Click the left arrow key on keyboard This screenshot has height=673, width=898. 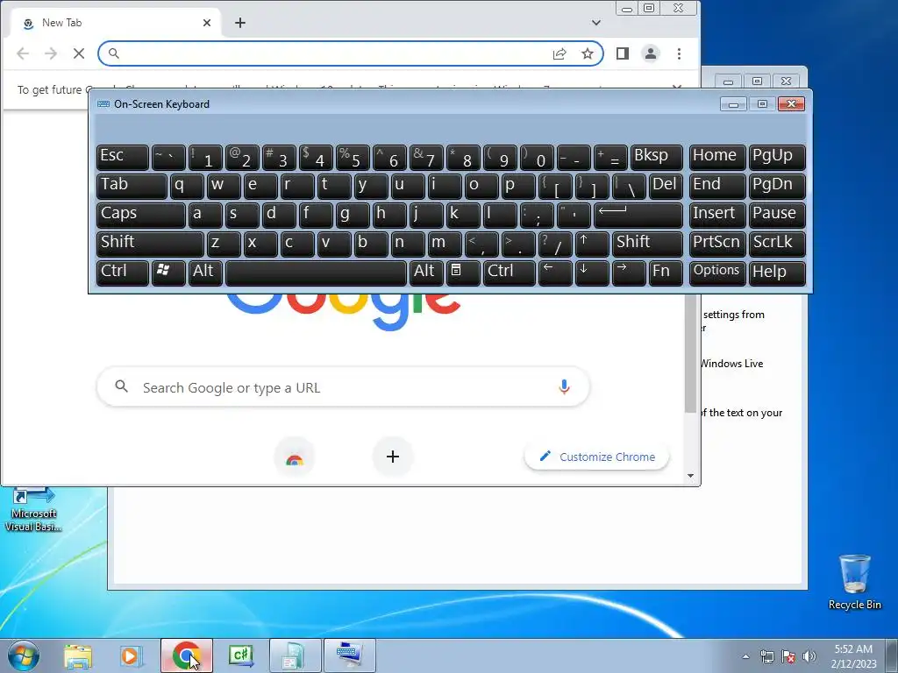555,273
